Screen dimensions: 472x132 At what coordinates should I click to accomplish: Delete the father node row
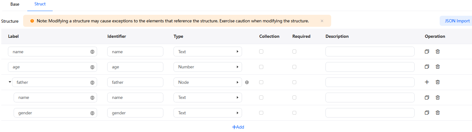pyautogui.click(x=438, y=82)
